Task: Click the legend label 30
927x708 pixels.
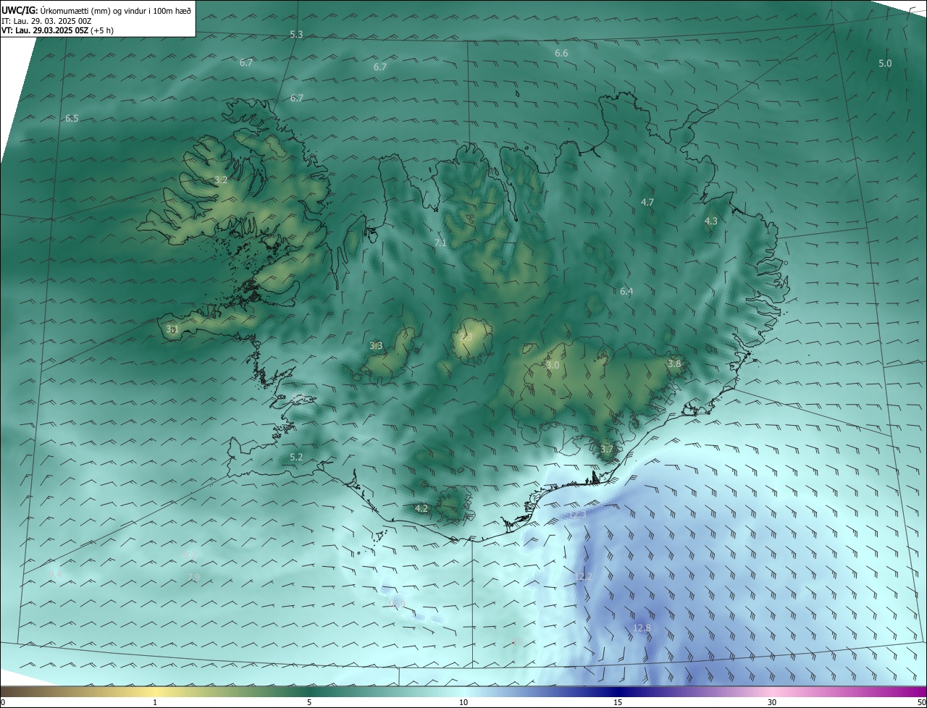Action: click(772, 702)
